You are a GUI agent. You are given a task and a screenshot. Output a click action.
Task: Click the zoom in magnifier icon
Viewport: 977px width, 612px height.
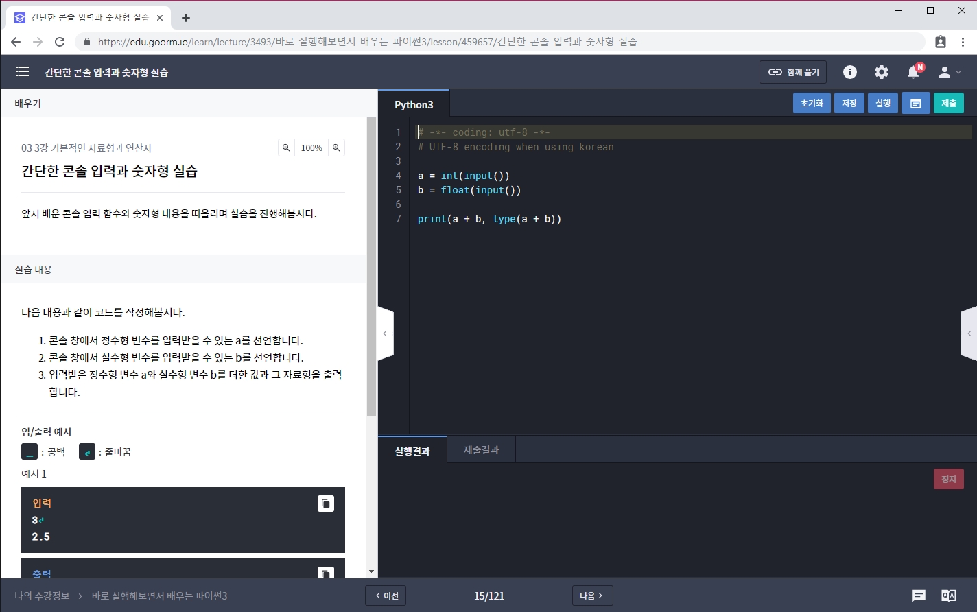336,148
